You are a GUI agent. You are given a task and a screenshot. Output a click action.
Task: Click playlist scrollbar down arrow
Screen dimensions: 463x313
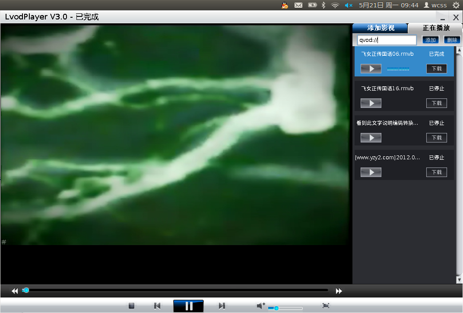coord(459,280)
